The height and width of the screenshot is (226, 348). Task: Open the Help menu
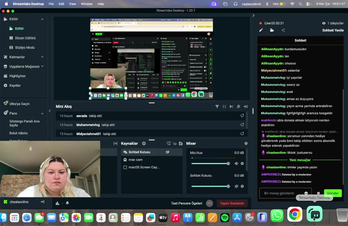[101, 4]
